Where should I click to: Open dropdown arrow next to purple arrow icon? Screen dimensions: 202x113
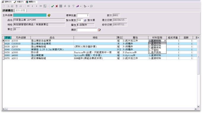(81, 6)
